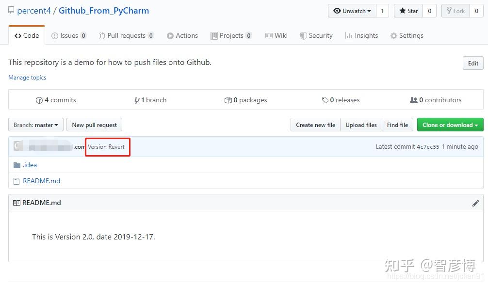Click the Manage topics link
The image size is (488, 285).
pyautogui.click(x=27, y=78)
